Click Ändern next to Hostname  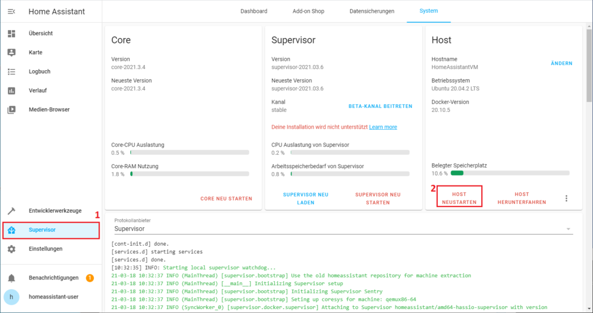pos(562,64)
